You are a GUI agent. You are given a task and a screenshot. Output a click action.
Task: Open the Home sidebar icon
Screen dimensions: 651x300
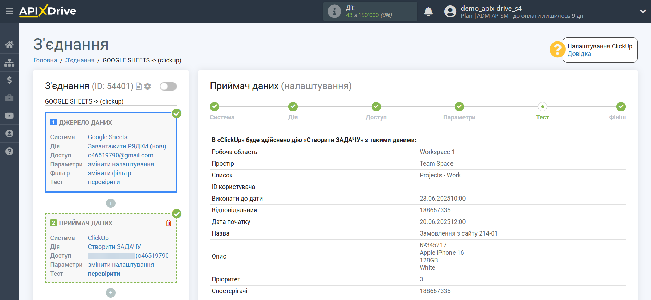9,45
